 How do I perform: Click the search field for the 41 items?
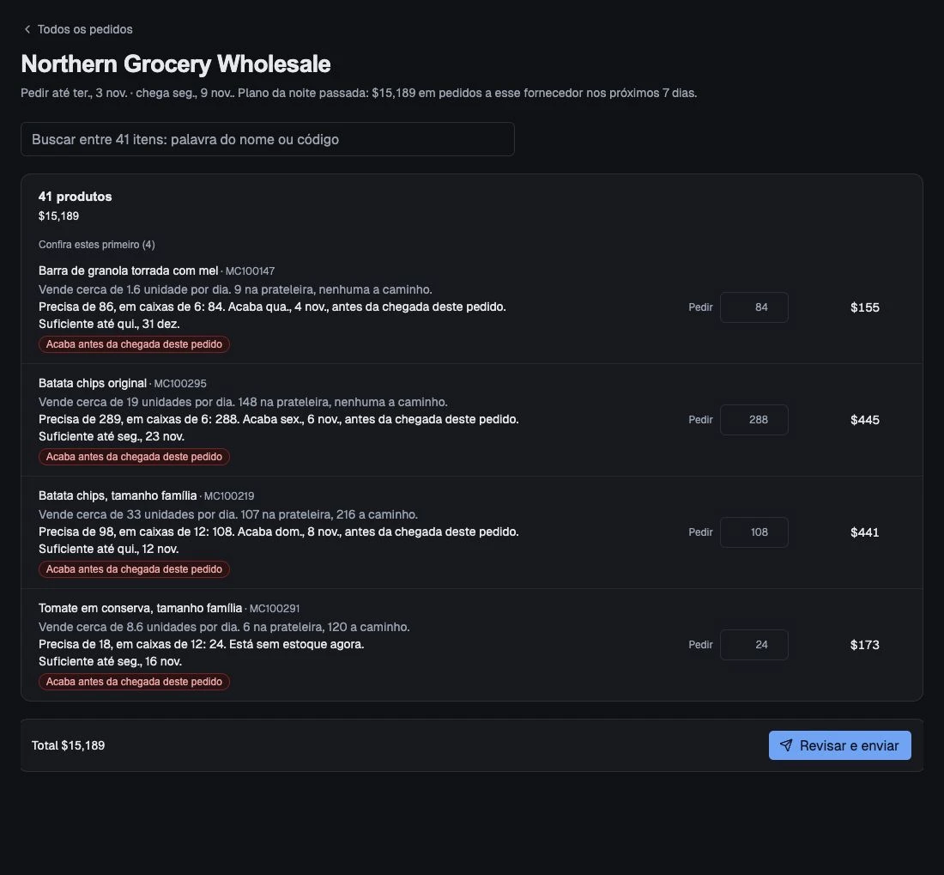click(x=267, y=139)
